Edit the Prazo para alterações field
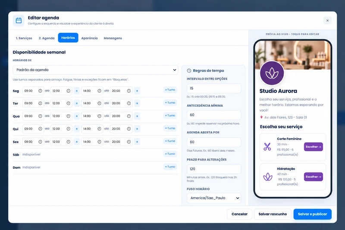 pyautogui.click(x=214, y=169)
